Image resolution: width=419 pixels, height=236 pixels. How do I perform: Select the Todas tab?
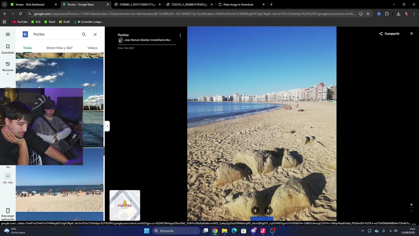27,48
